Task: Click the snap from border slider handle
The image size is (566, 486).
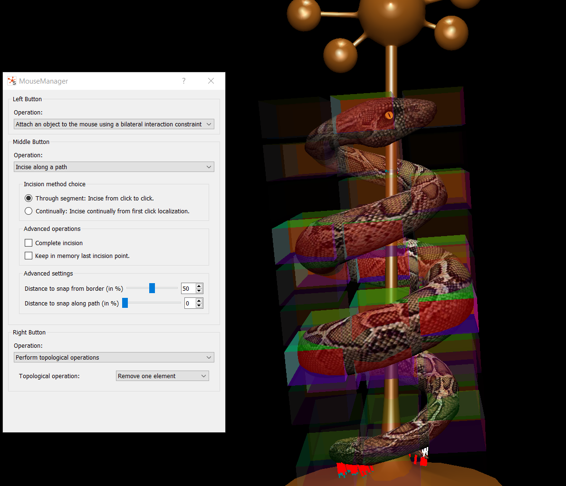Action: point(152,288)
